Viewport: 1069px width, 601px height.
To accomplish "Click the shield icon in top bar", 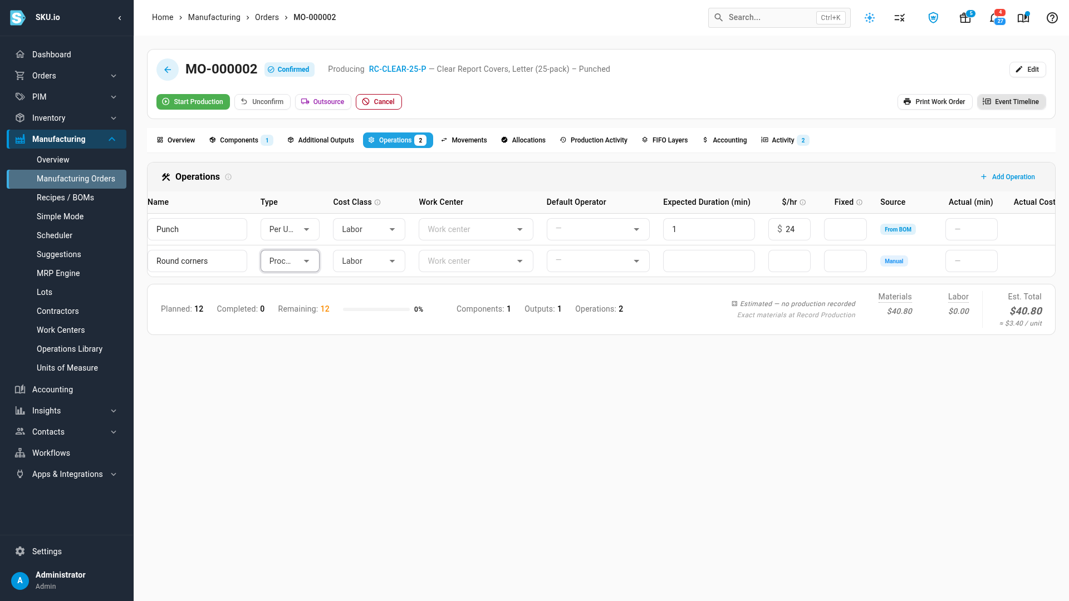I will (x=933, y=18).
